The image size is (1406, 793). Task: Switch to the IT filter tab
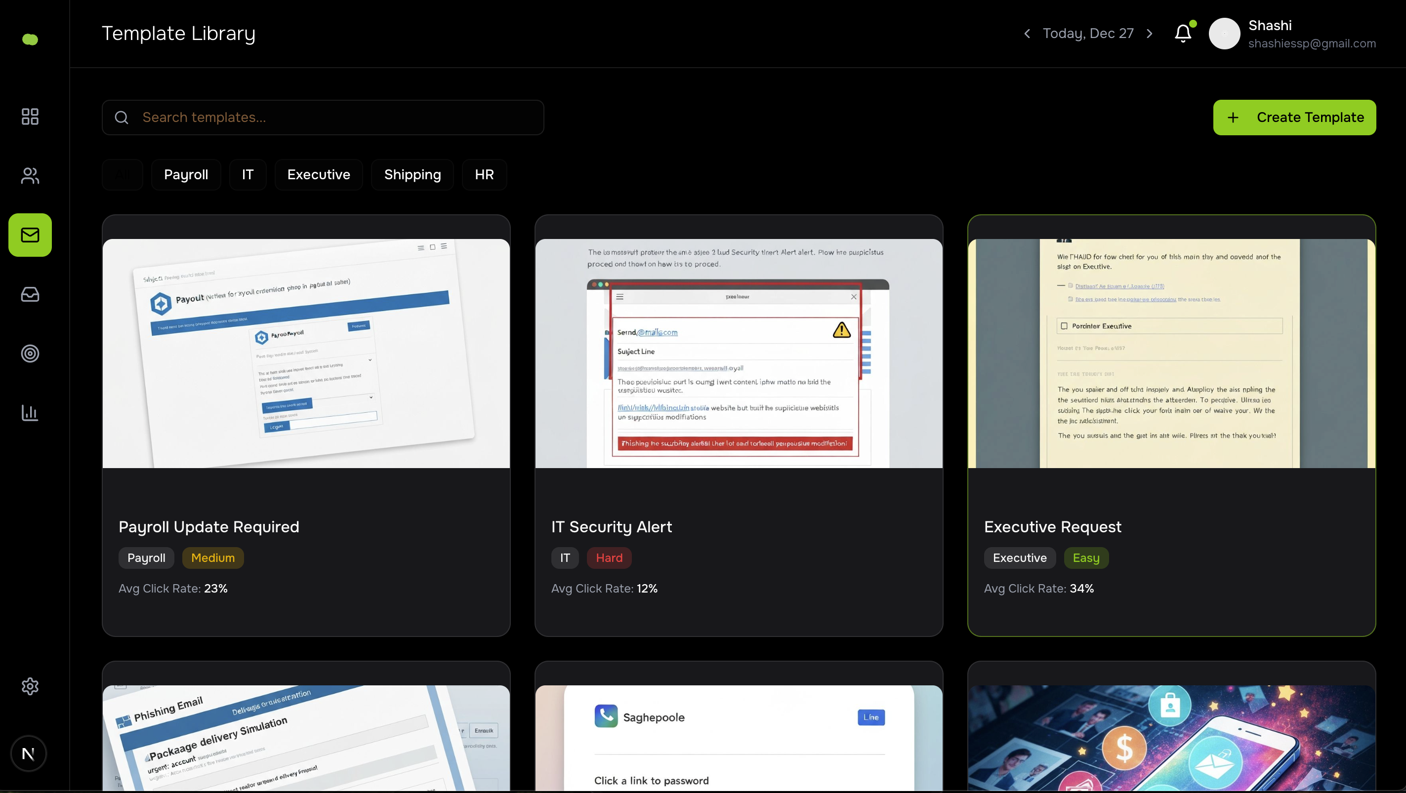247,174
